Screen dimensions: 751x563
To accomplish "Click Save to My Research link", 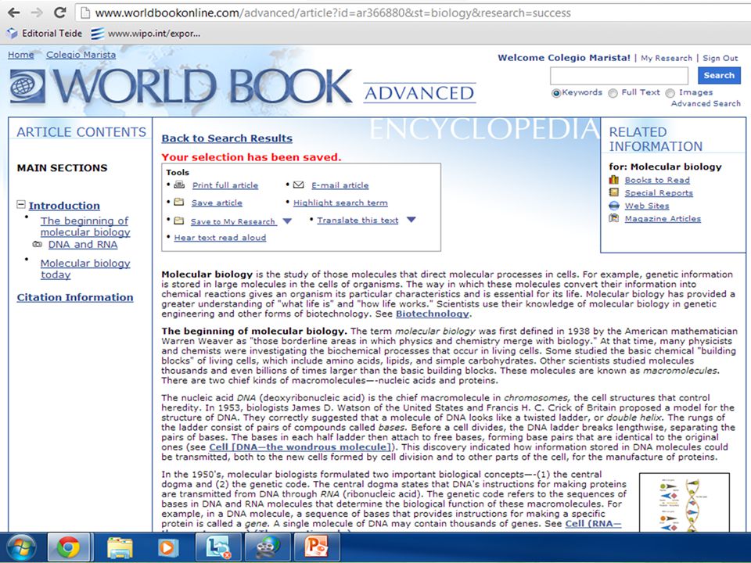I will (x=233, y=221).
